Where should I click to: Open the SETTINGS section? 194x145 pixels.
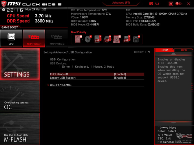click(20, 64)
